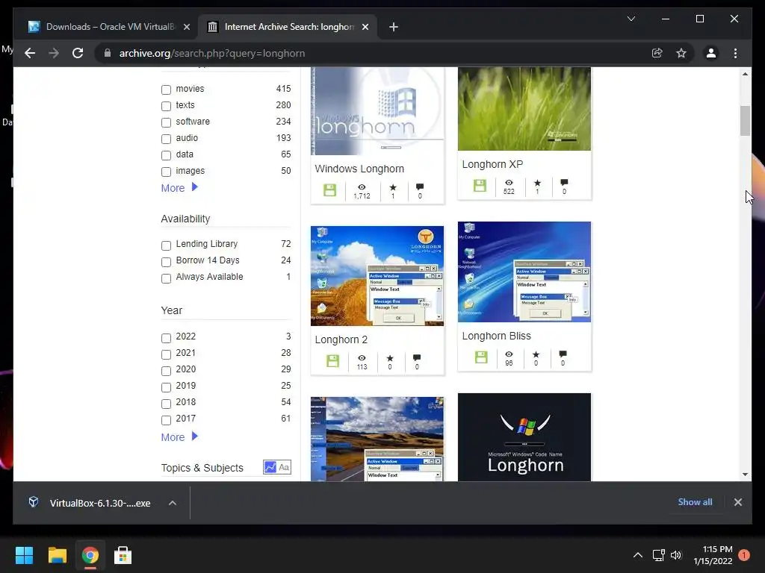Enable the Always Available filter

pos(166,278)
